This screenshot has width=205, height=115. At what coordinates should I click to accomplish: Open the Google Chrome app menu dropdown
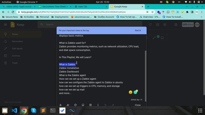tap(27, 2)
